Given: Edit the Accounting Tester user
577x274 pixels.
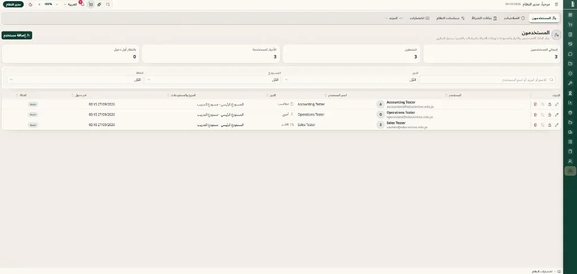Looking at the screenshot, I should point(556,104).
